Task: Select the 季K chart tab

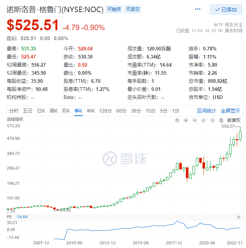Action: click(x=78, y=111)
